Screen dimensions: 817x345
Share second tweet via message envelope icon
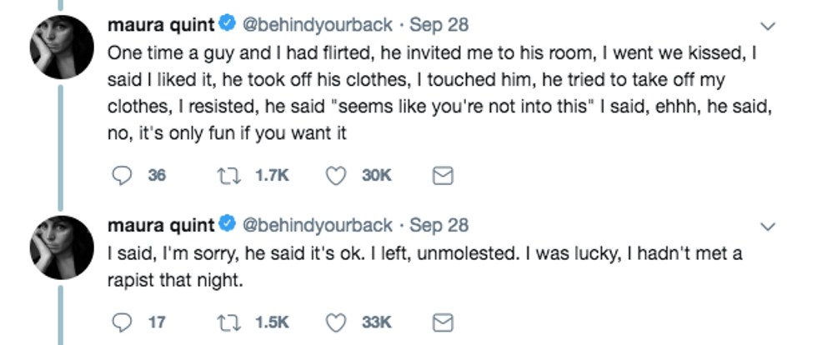click(x=445, y=322)
